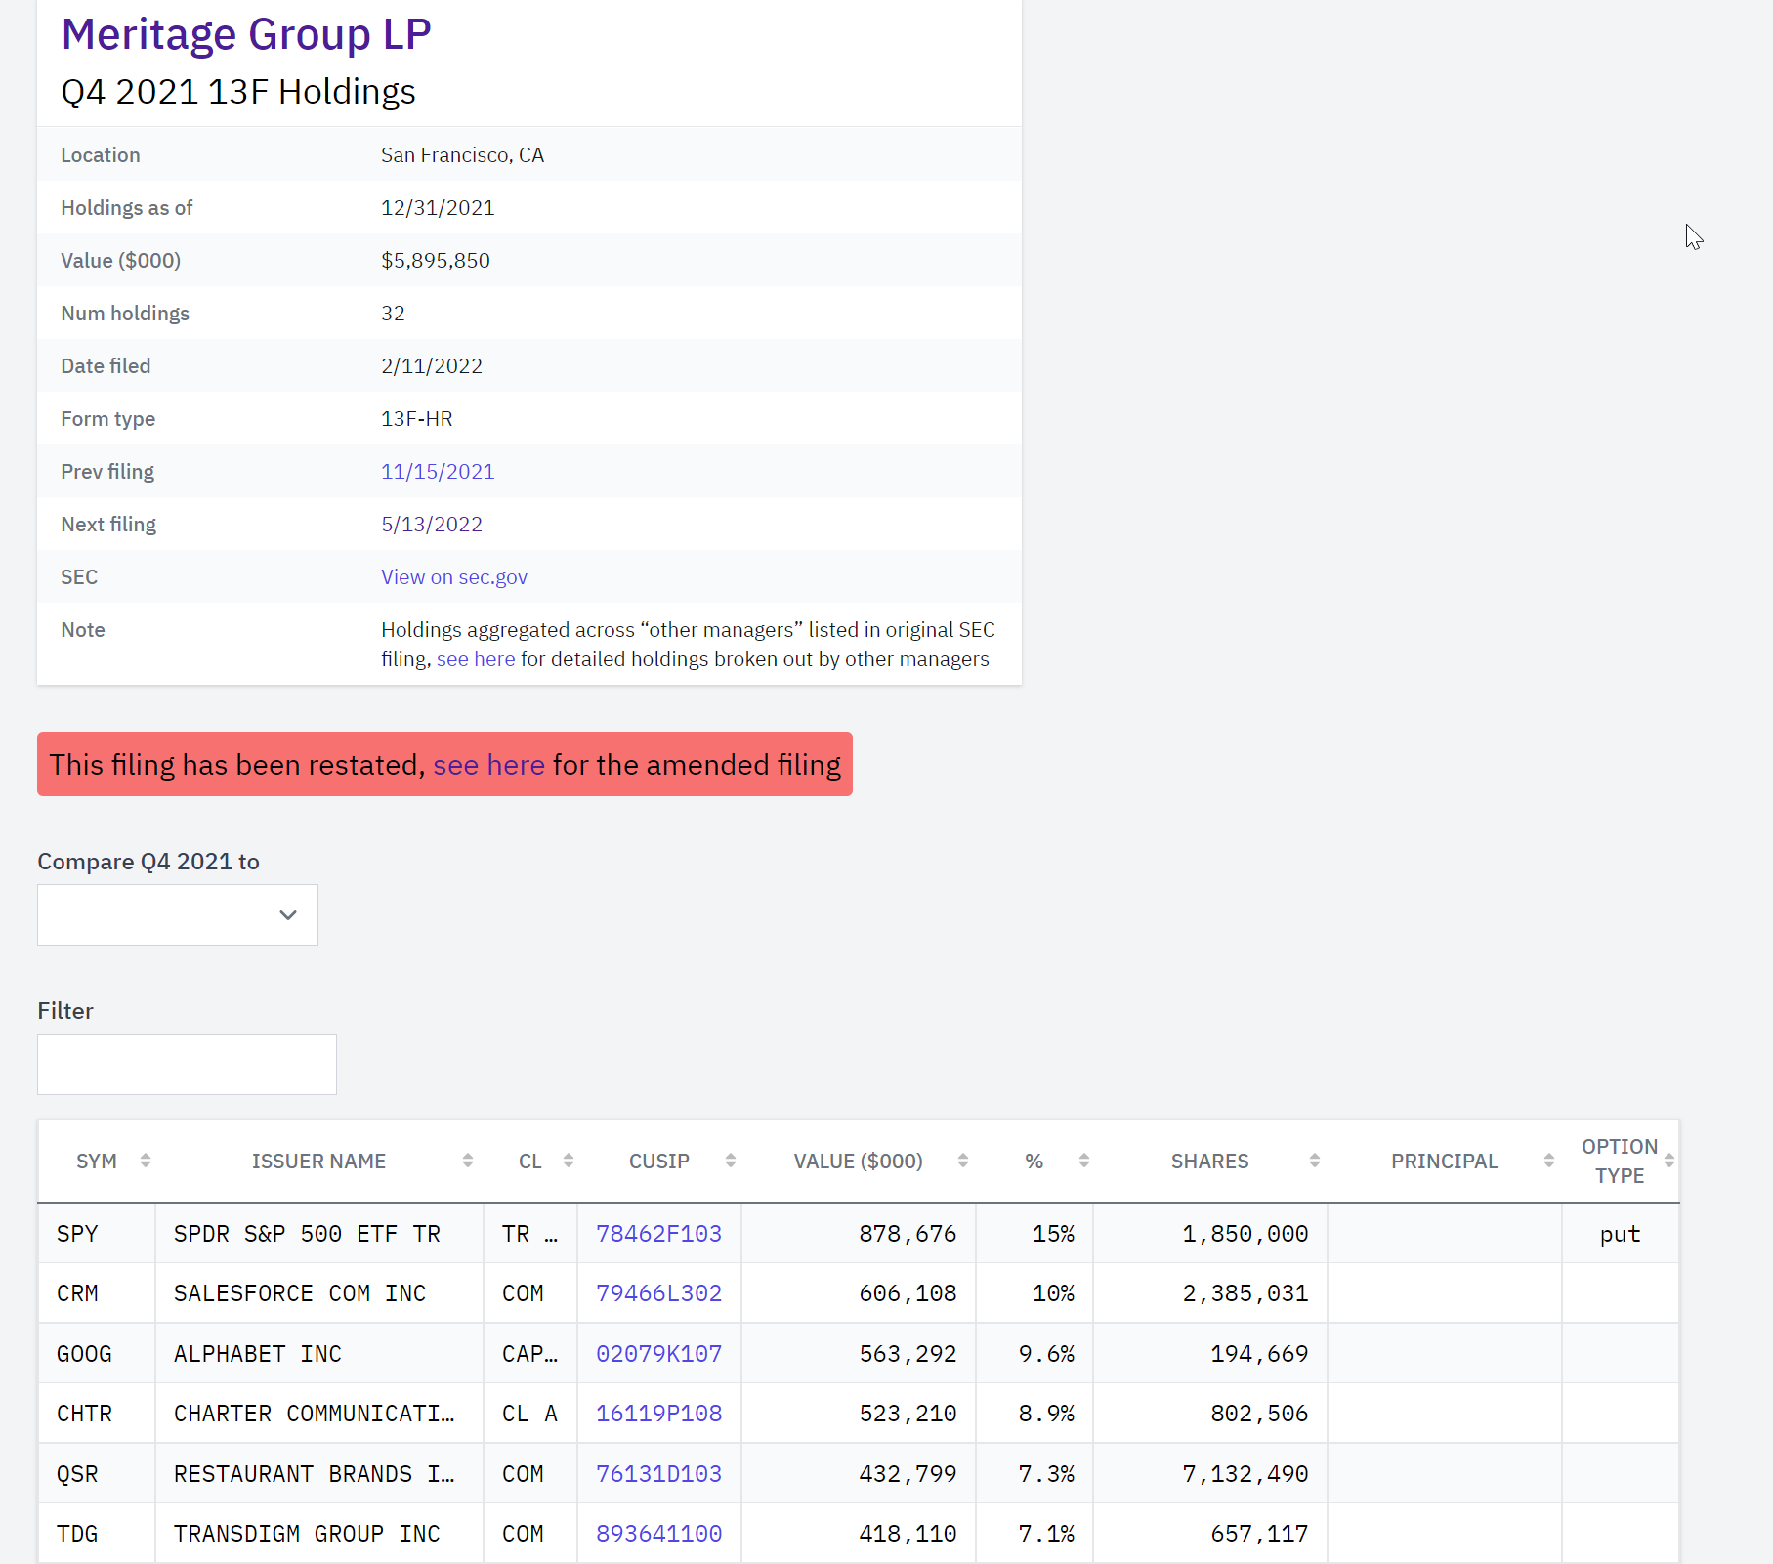Viewport: 1773px width, 1564px height.
Task: Sort by % column arrows
Action: click(1084, 1161)
